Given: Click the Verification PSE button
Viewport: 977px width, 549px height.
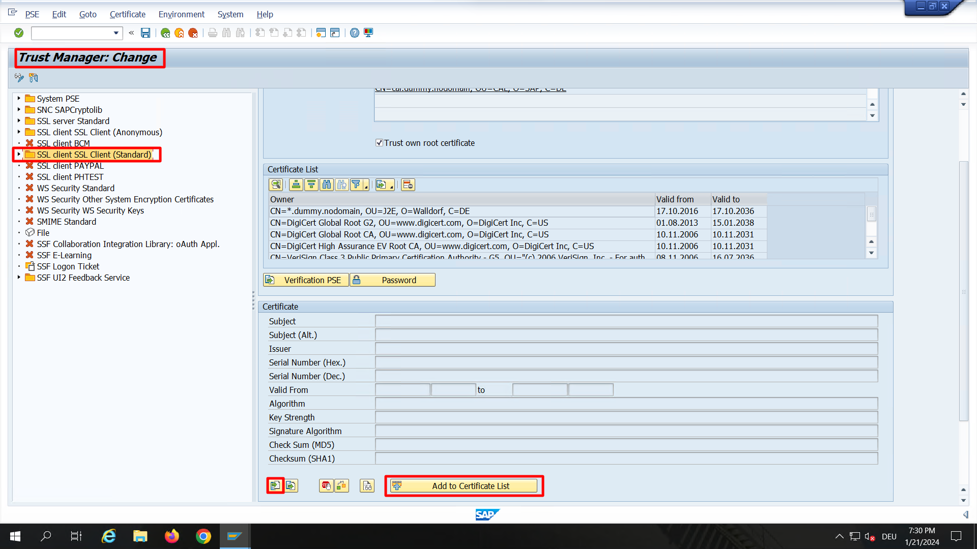Looking at the screenshot, I should point(306,280).
